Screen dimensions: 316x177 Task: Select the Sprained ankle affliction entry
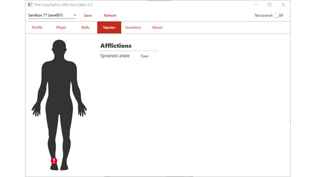115,56
